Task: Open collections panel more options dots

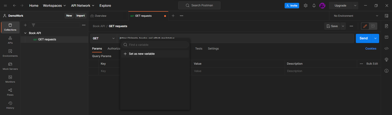Action: pos(84,25)
